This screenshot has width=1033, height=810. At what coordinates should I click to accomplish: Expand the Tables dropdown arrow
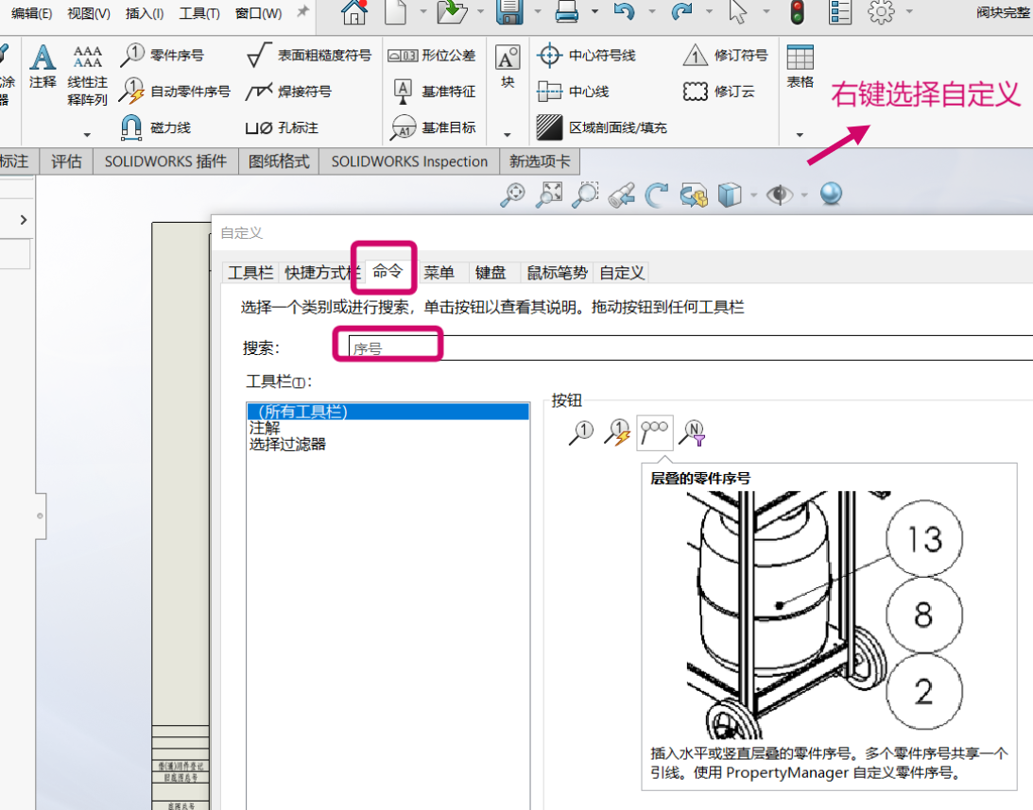pyautogui.click(x=800, y=135)
